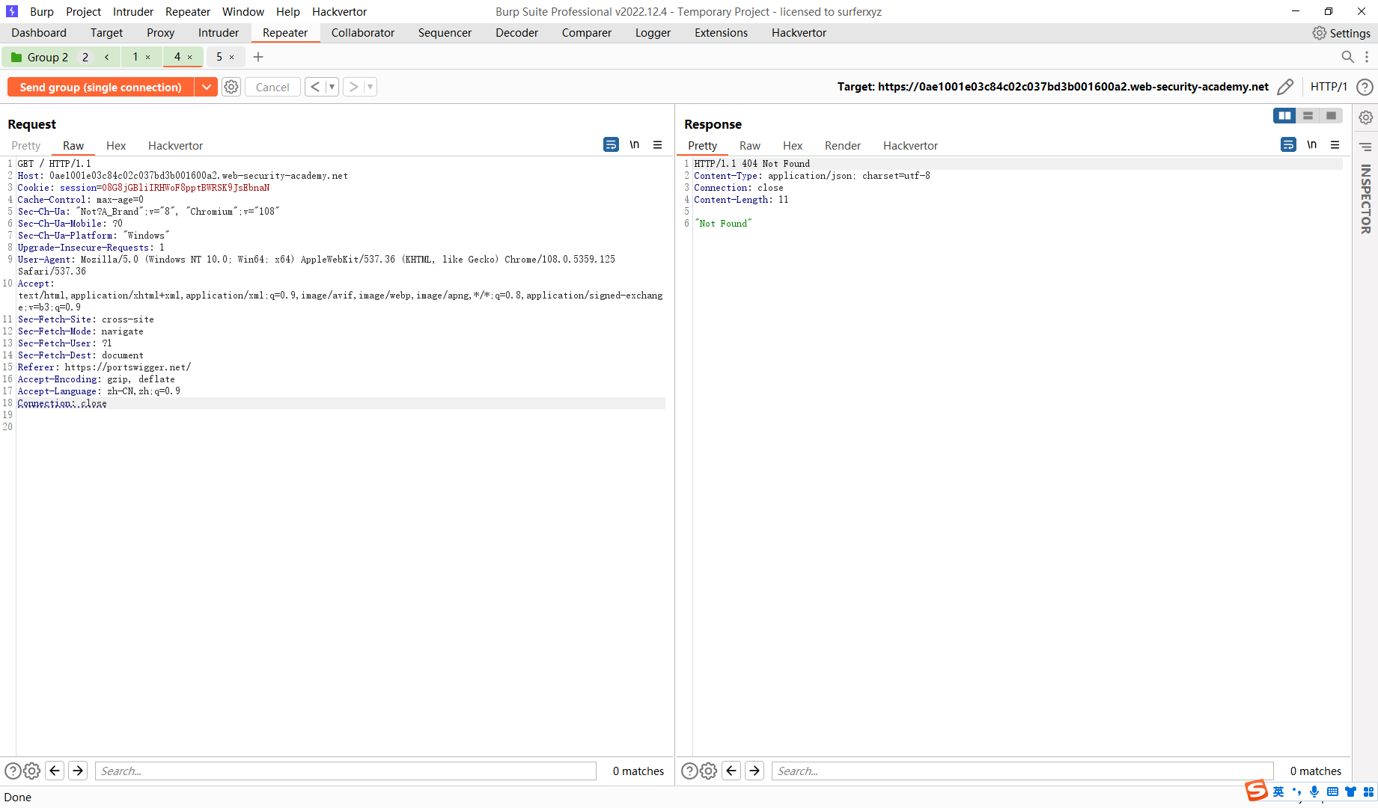Viewport: 1378px width, 808px height.
Task: Click the Settings gear in the top bar
Action: click(x=1319, y=33)
